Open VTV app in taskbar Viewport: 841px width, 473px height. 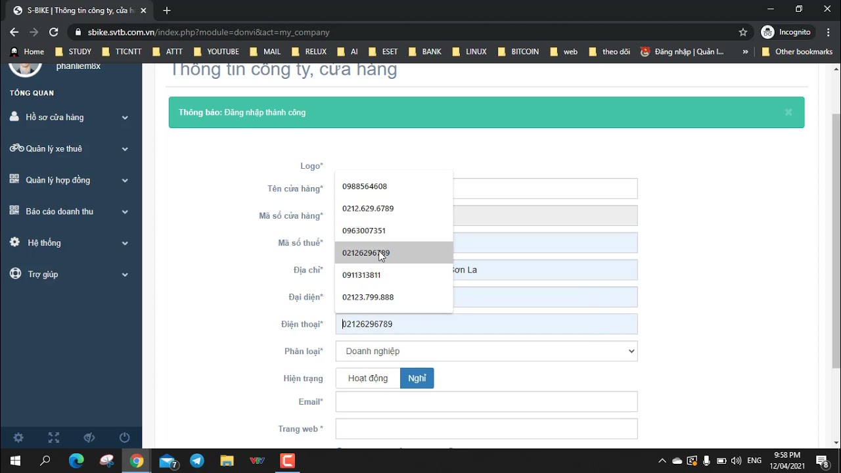tap(257, 461)
